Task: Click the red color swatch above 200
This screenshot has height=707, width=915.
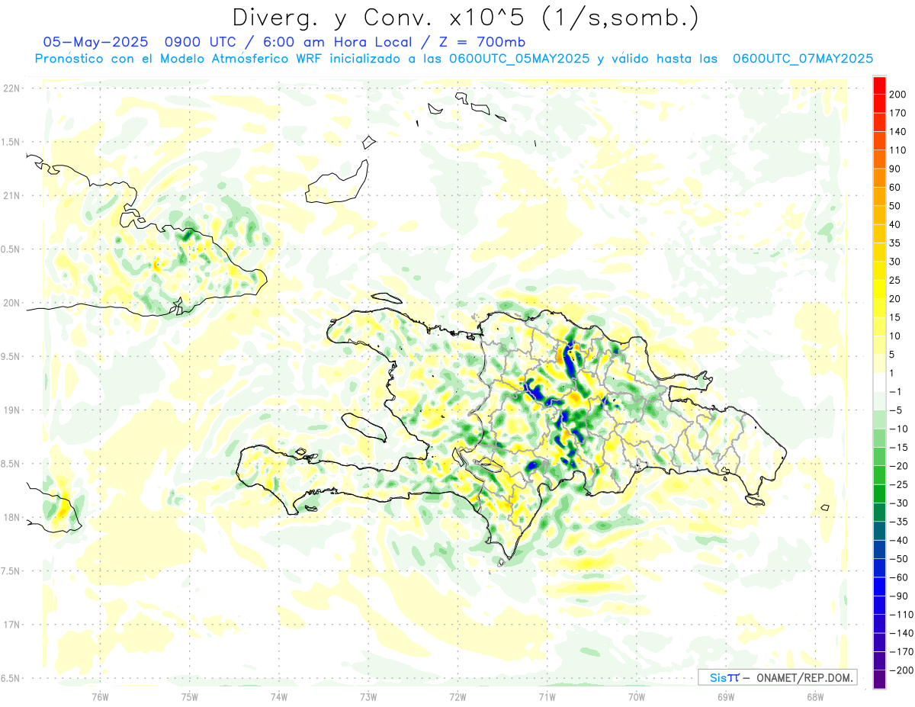Action: tap(879, 85)
